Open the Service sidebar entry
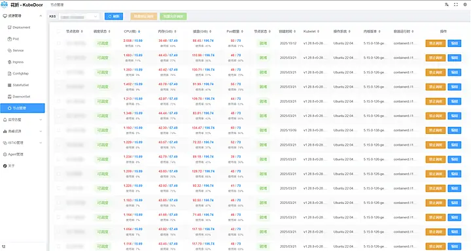Image resolution: width=471 pixels, height=251 pixels. click(x=18, y=50)
